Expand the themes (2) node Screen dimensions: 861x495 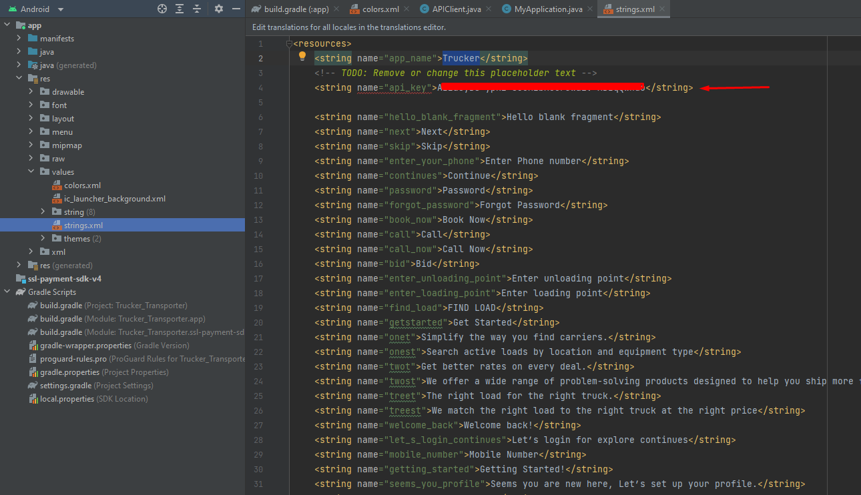point(43,239)
